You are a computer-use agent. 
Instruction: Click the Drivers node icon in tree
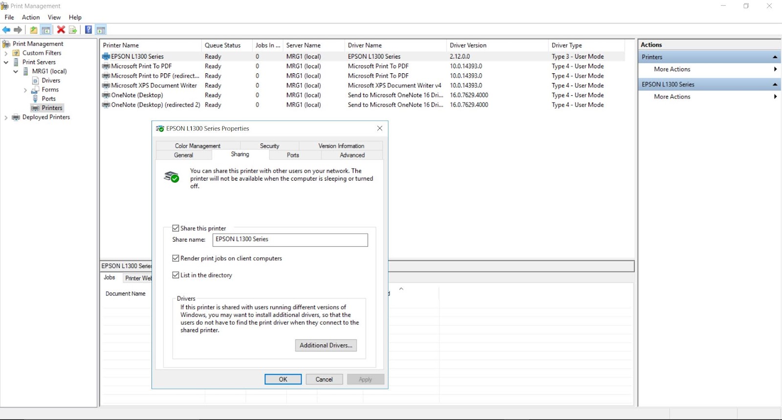35,81
